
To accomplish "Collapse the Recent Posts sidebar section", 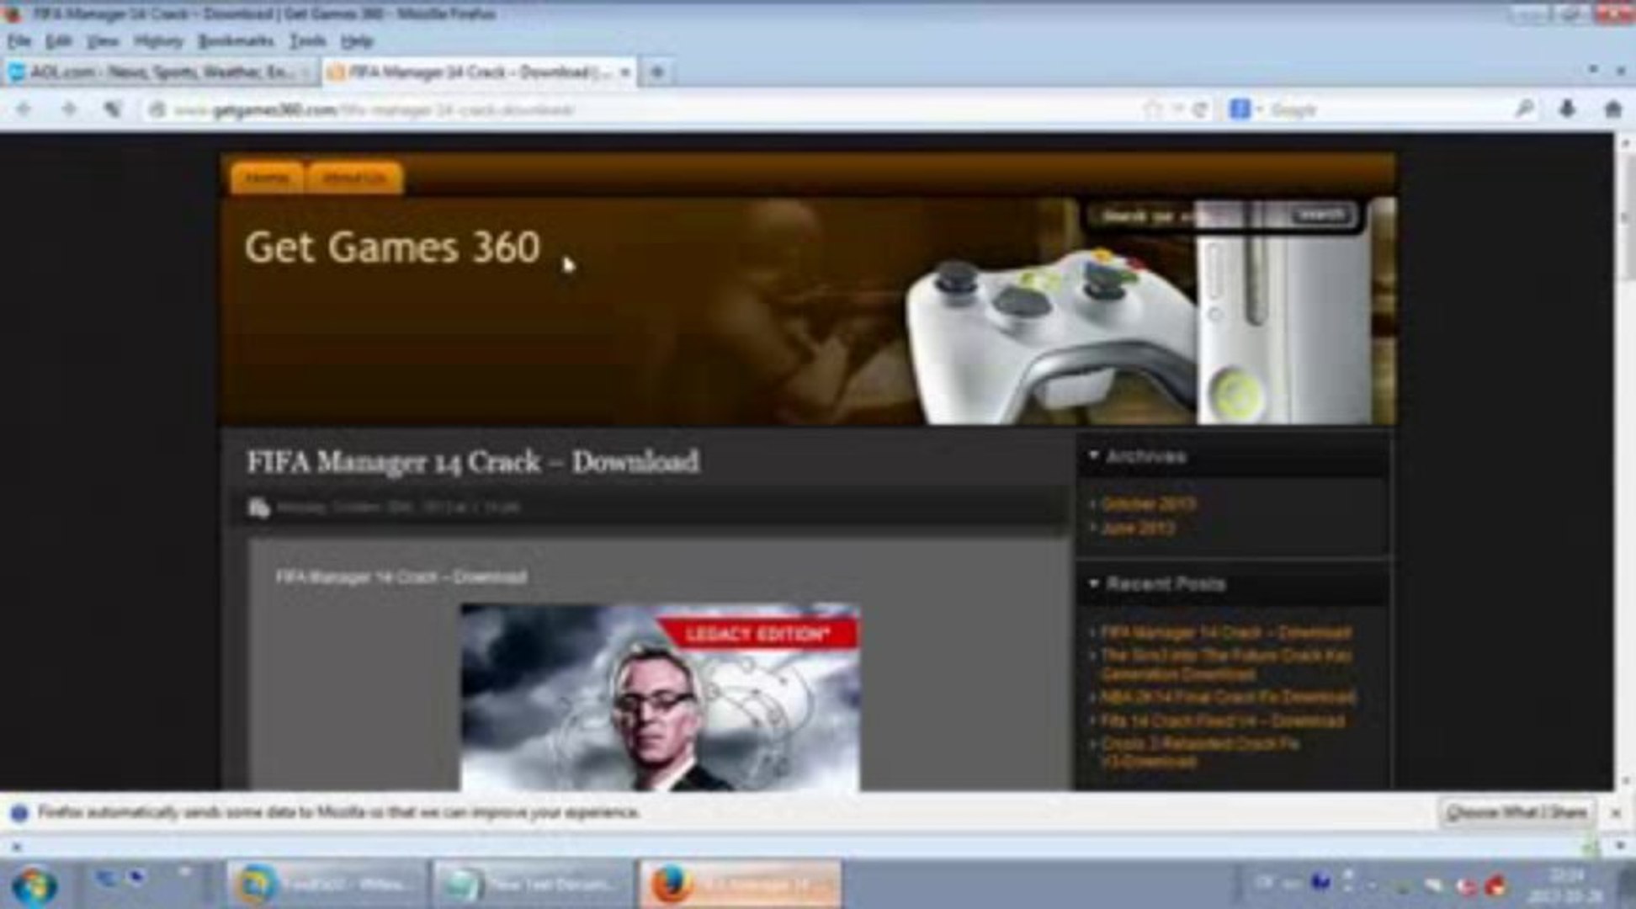I will point(1093,583).
